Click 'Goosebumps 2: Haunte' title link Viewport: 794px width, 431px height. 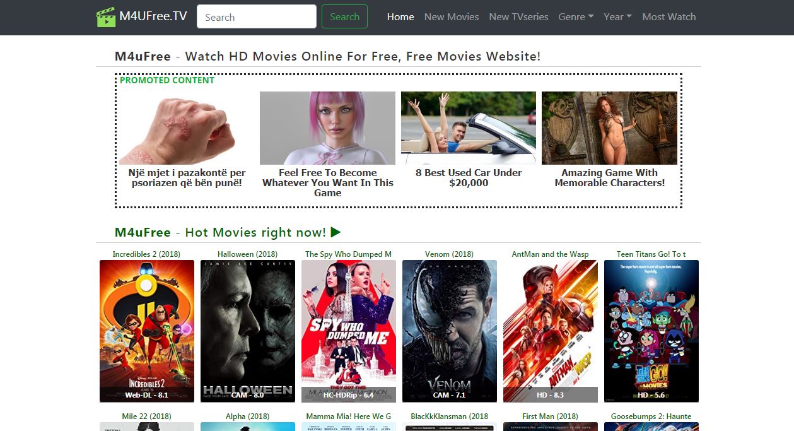[x=651, y=416]
